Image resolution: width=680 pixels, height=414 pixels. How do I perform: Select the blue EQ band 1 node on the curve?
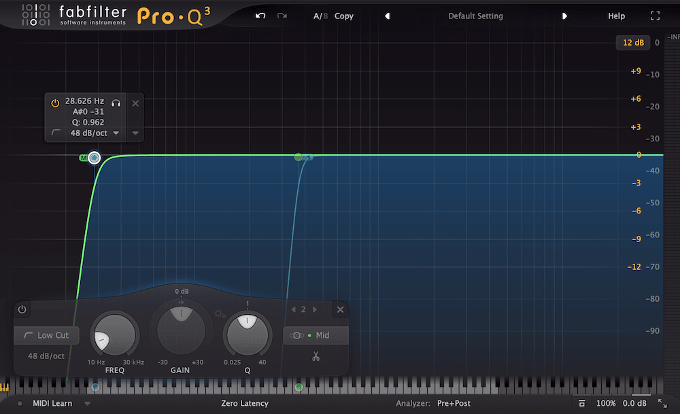[x=94, y=158]
